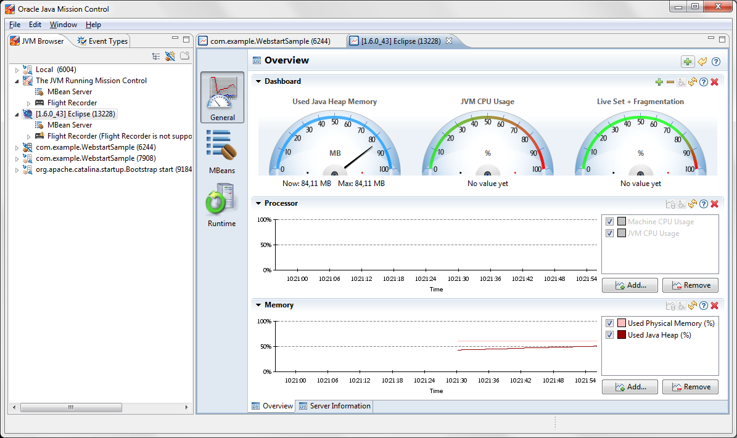
Task: Open the Window menu
Action: point(64,25)
